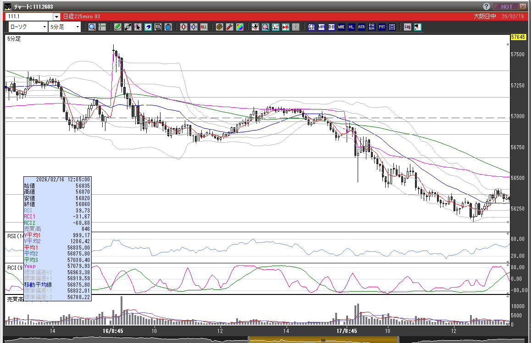Screen dimensions: 531x343
Task: Select the pencil drawing tool
Action: pos(118,27)
